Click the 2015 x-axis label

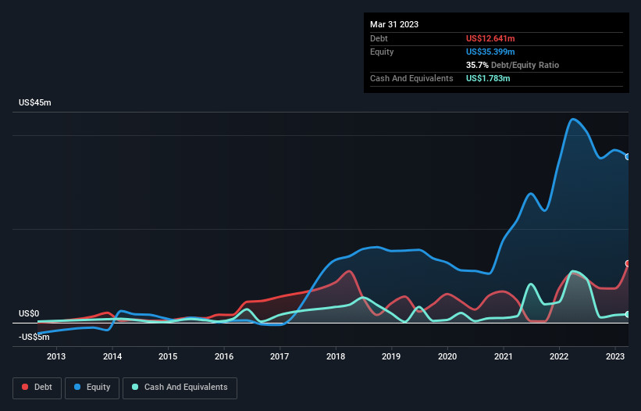(168, 356)
